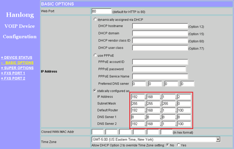Click the DHCP domain input field
This screenshot has width=234, height=149.
click(160, 33)
